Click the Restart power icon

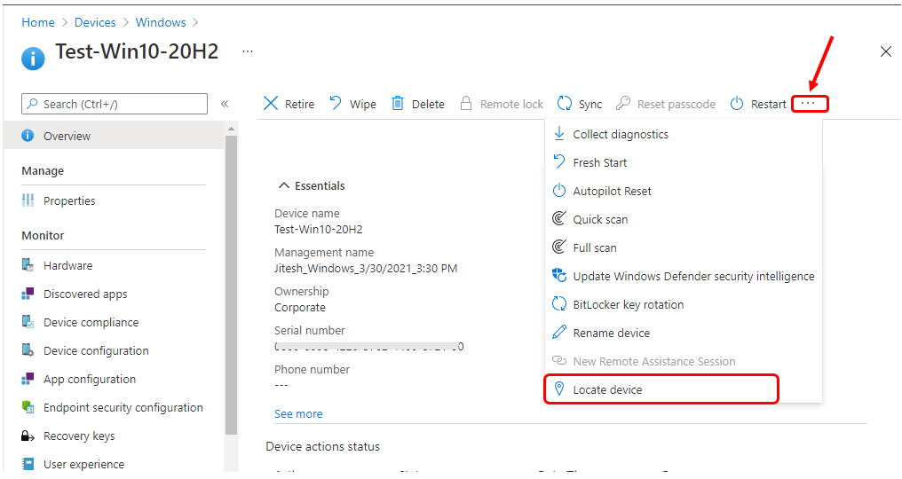pos(737,104)
